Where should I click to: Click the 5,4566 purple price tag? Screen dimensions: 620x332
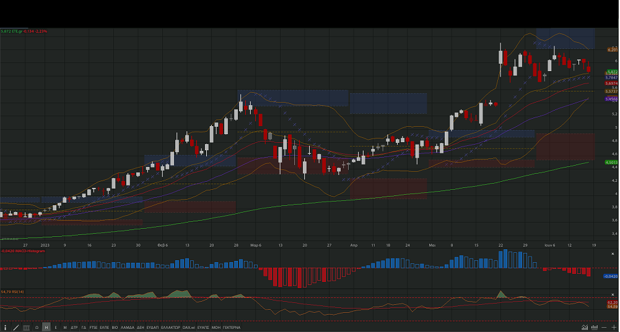611,99
